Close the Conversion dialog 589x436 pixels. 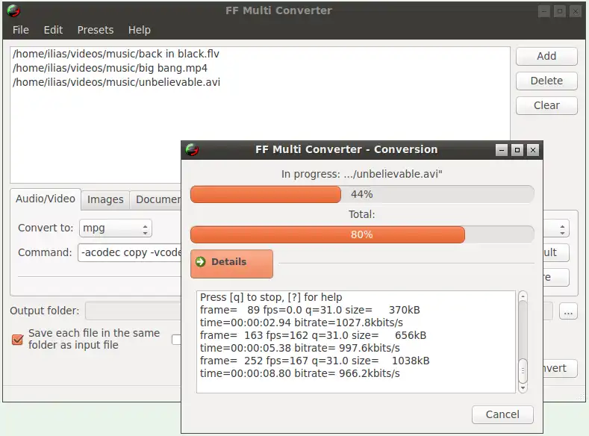[x=533, y=150]
